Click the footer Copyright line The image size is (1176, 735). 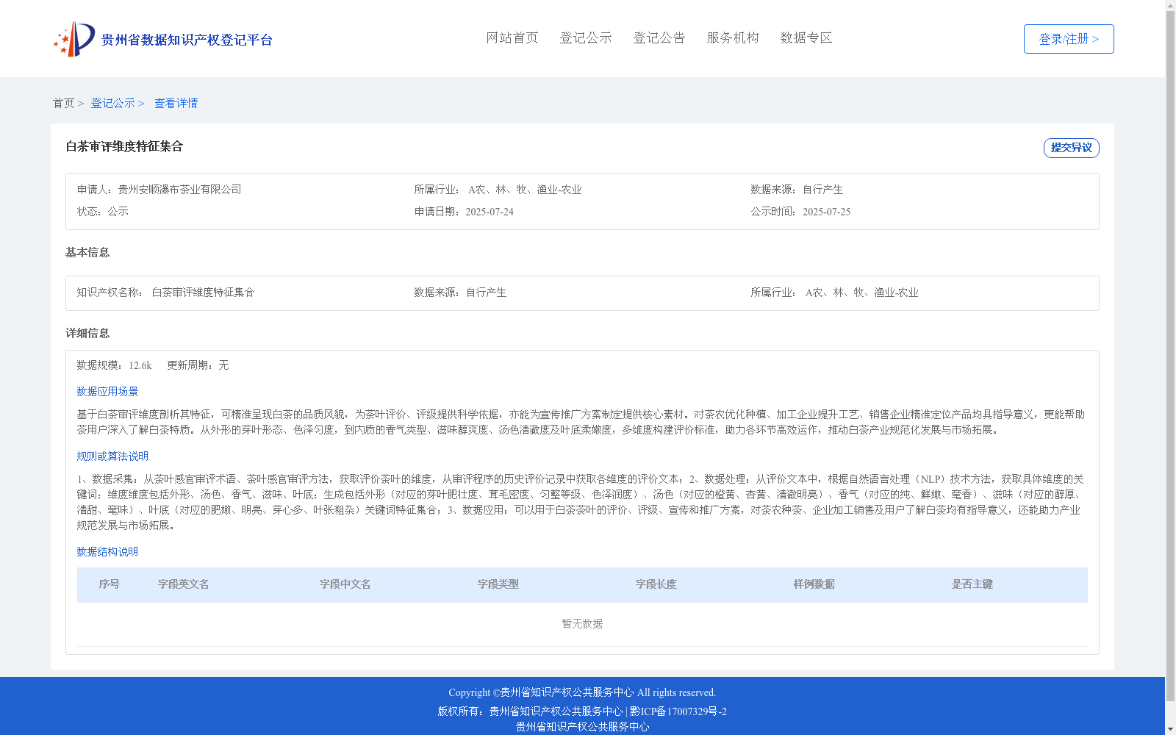coord(582,692)
